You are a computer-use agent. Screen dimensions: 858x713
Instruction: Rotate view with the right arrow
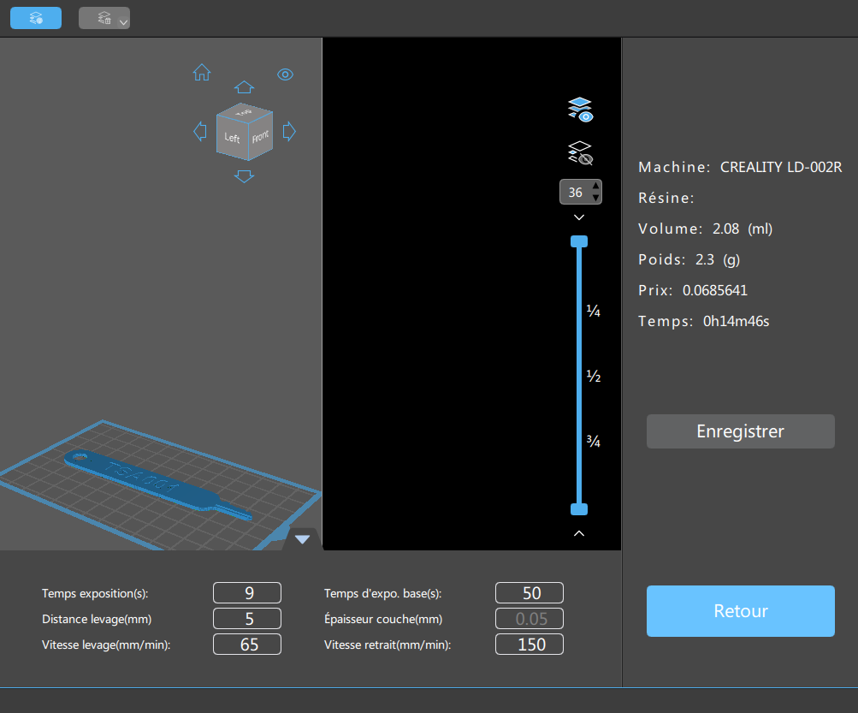pos(289,132)
